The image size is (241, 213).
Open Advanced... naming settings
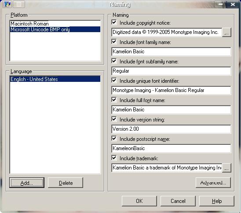(x=213, y=183)
